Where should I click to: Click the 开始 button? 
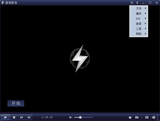(16, 103)
